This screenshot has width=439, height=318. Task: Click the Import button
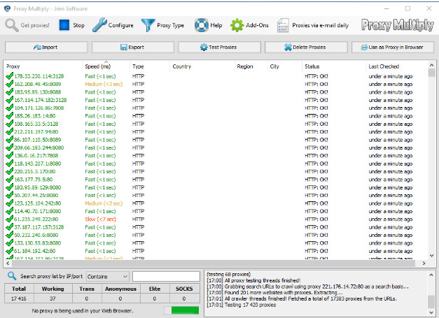46,48
